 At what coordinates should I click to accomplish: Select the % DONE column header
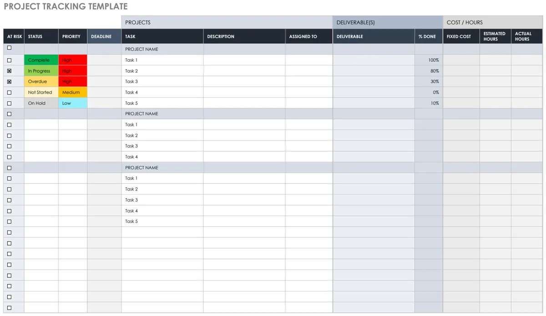[x=429, y=36]
